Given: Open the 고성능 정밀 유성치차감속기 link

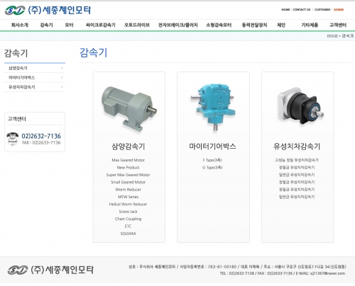Looking at the screenshot, I should [297, 160].
